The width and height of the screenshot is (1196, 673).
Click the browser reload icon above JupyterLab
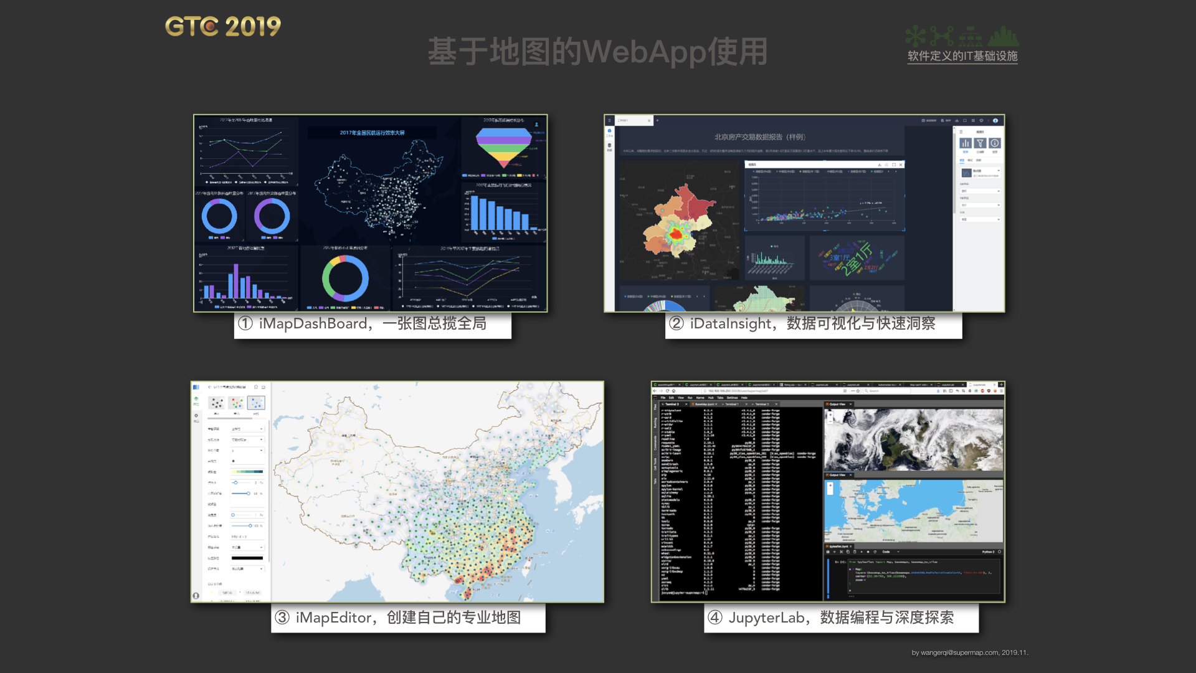[667, 391]
